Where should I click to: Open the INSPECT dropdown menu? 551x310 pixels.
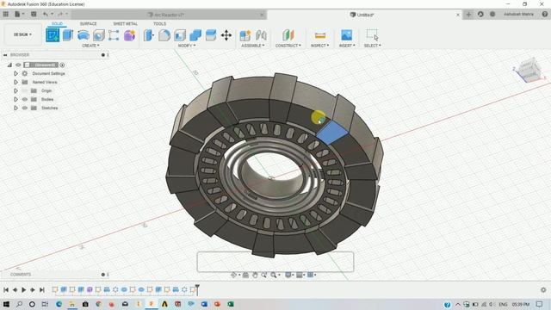[x=319, y=46]
